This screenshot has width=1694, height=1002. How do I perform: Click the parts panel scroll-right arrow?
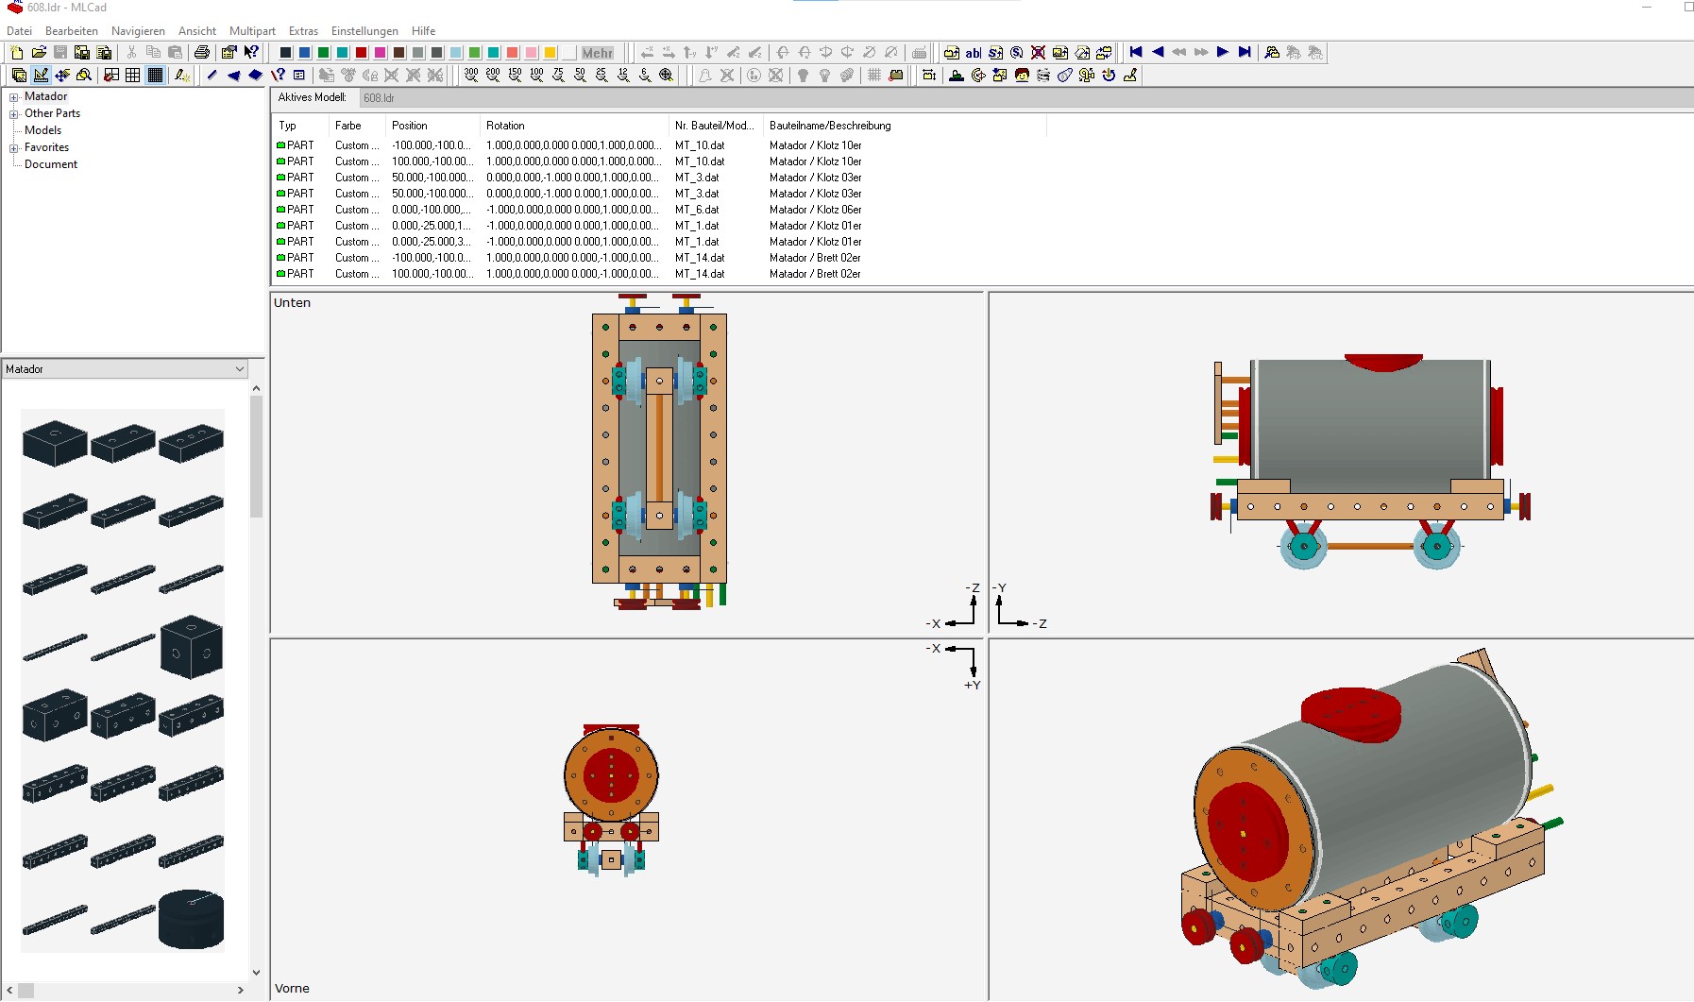[241, 990]
